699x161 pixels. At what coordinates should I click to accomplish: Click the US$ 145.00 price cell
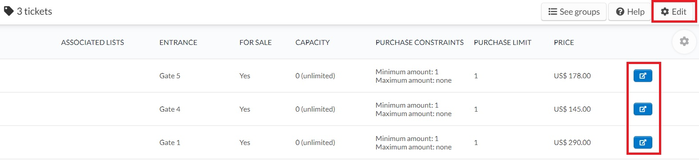point(572,109)
